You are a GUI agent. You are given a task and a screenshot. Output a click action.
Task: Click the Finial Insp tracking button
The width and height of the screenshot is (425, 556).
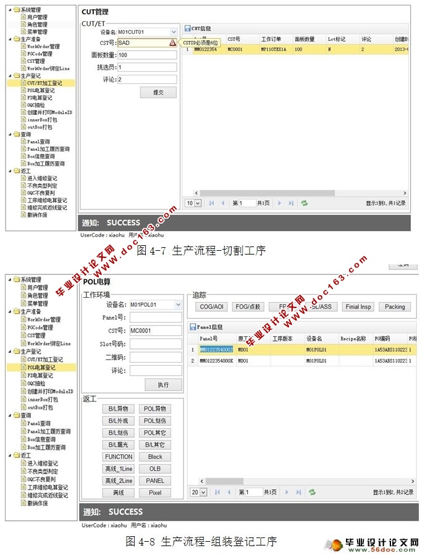coord(358,306)
